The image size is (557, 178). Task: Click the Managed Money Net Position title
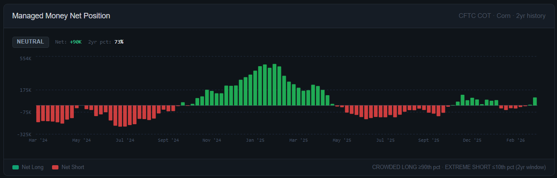coord(61,16)
